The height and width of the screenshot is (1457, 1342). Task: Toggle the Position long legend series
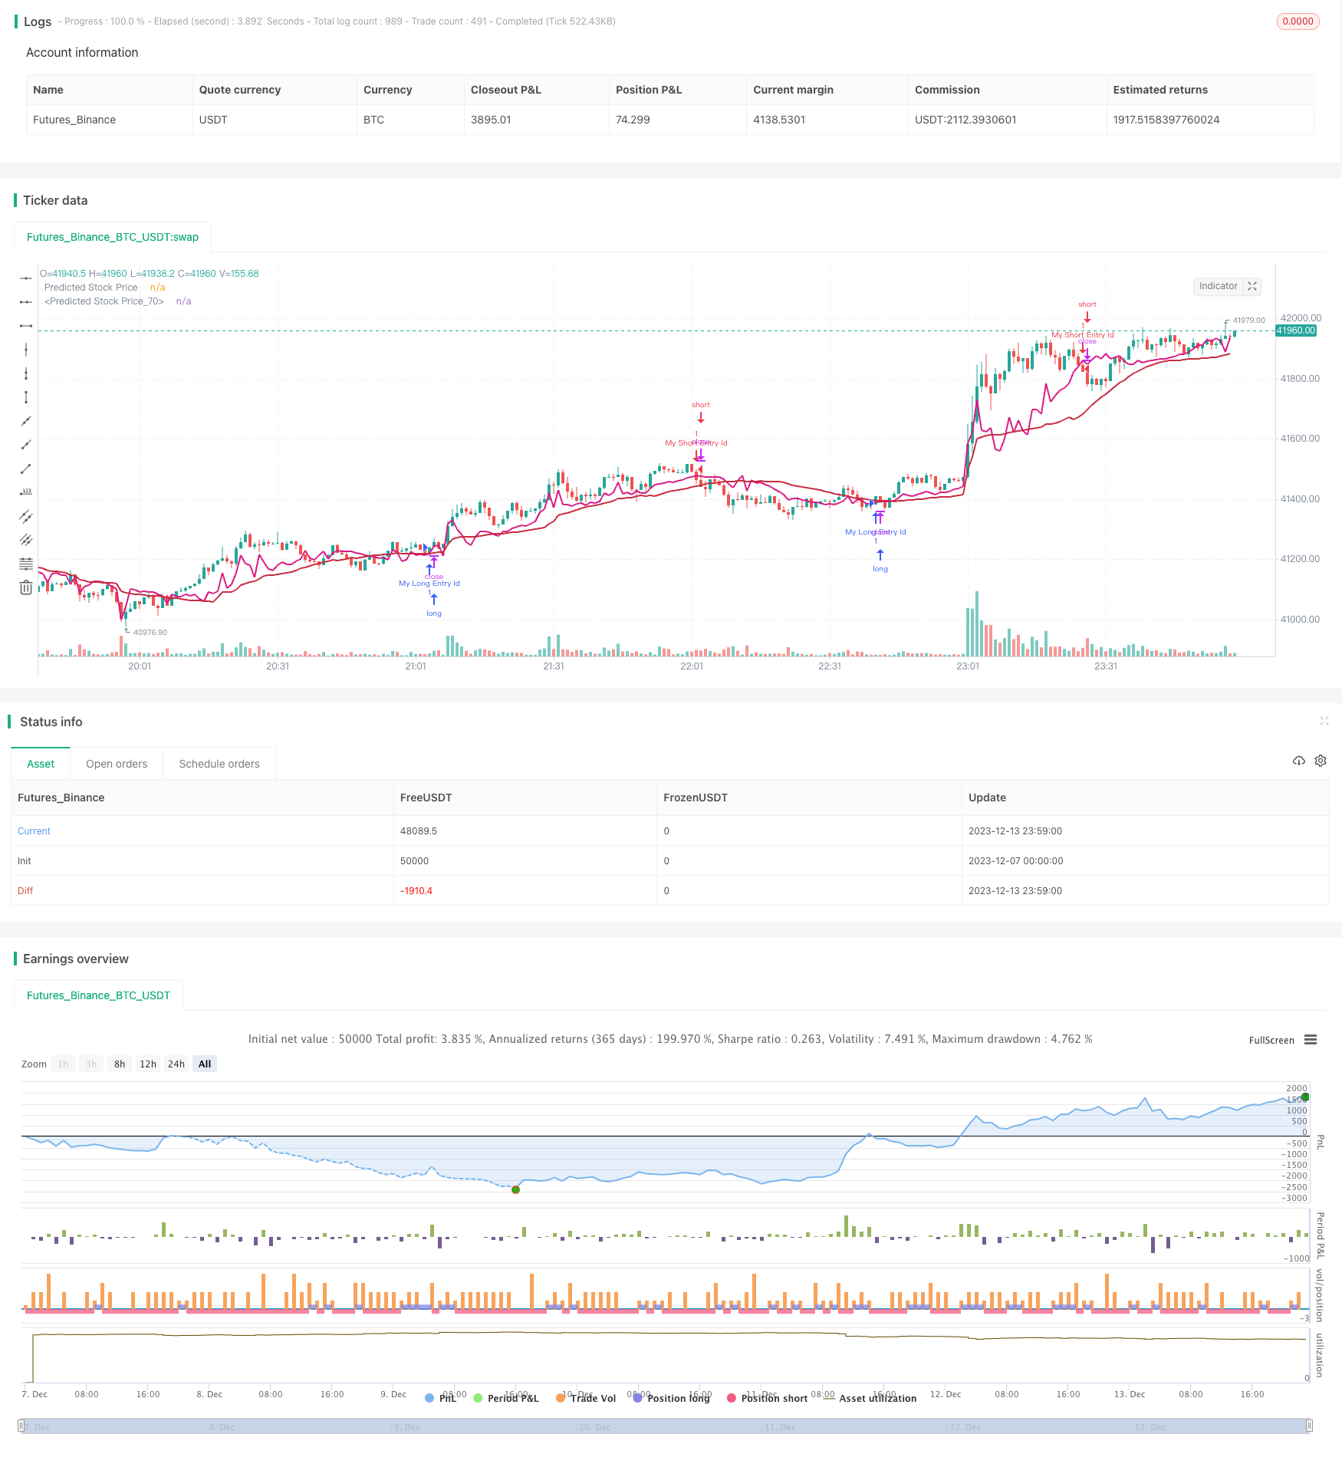[x=671, y=1398]
